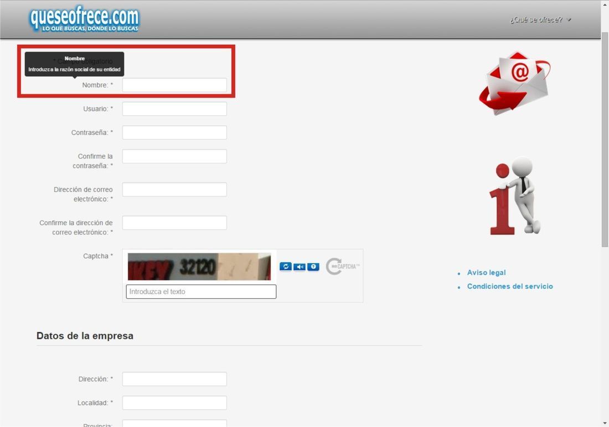Click the Provincia field at the bottom
The width and height of the screenshot is (609, 427).
(174, 423)
